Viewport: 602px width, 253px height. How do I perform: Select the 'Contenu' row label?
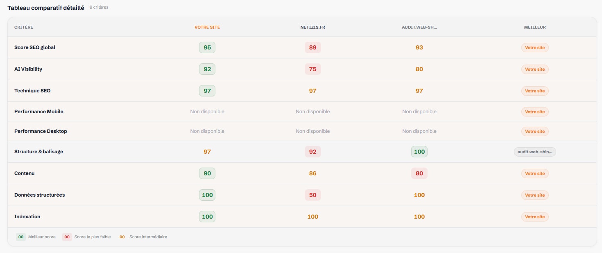click(25, 173)
